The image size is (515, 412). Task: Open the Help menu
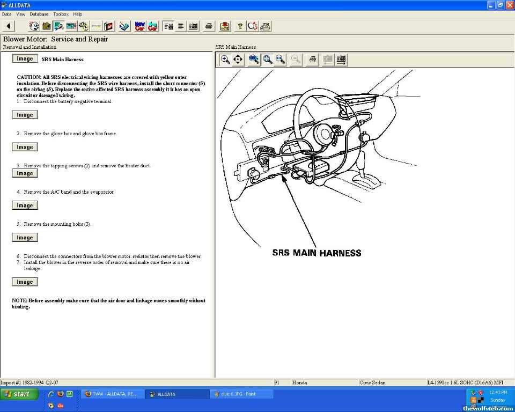click(x=78, y=14)
